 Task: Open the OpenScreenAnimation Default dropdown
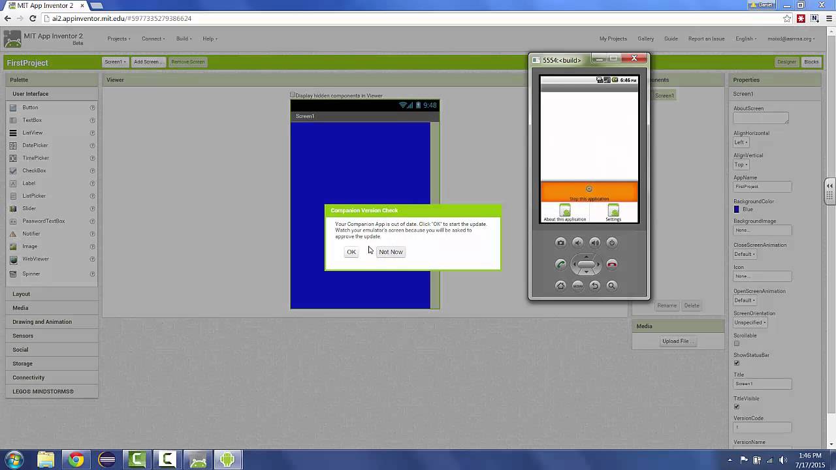click(x=745, y=300)
